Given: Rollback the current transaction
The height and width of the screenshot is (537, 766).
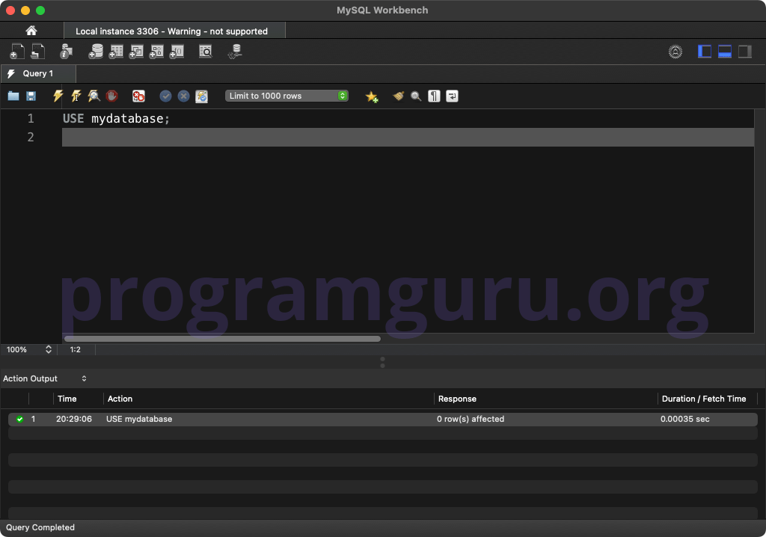Looking at the screenshot, I should point(184,96).
